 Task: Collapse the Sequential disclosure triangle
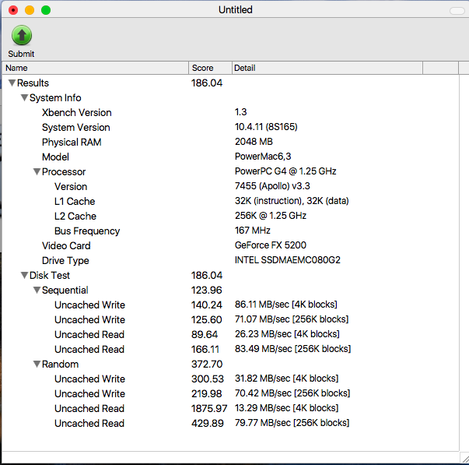coord(37,290)
